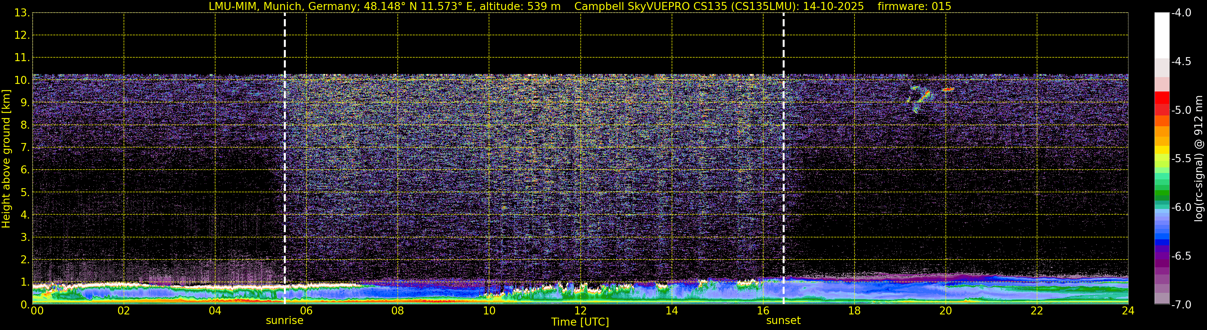1207x330 pixels.
Task: Click the time axis tick '12'
Action: [x=580, y=311]
